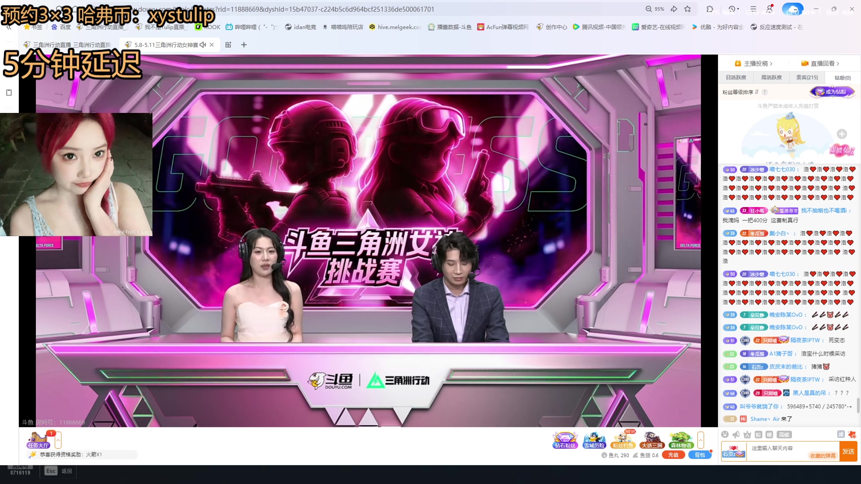Expand the arrow beside 森林物语 activities
Screen dimensions: 861x484
(x=700, y=440)
